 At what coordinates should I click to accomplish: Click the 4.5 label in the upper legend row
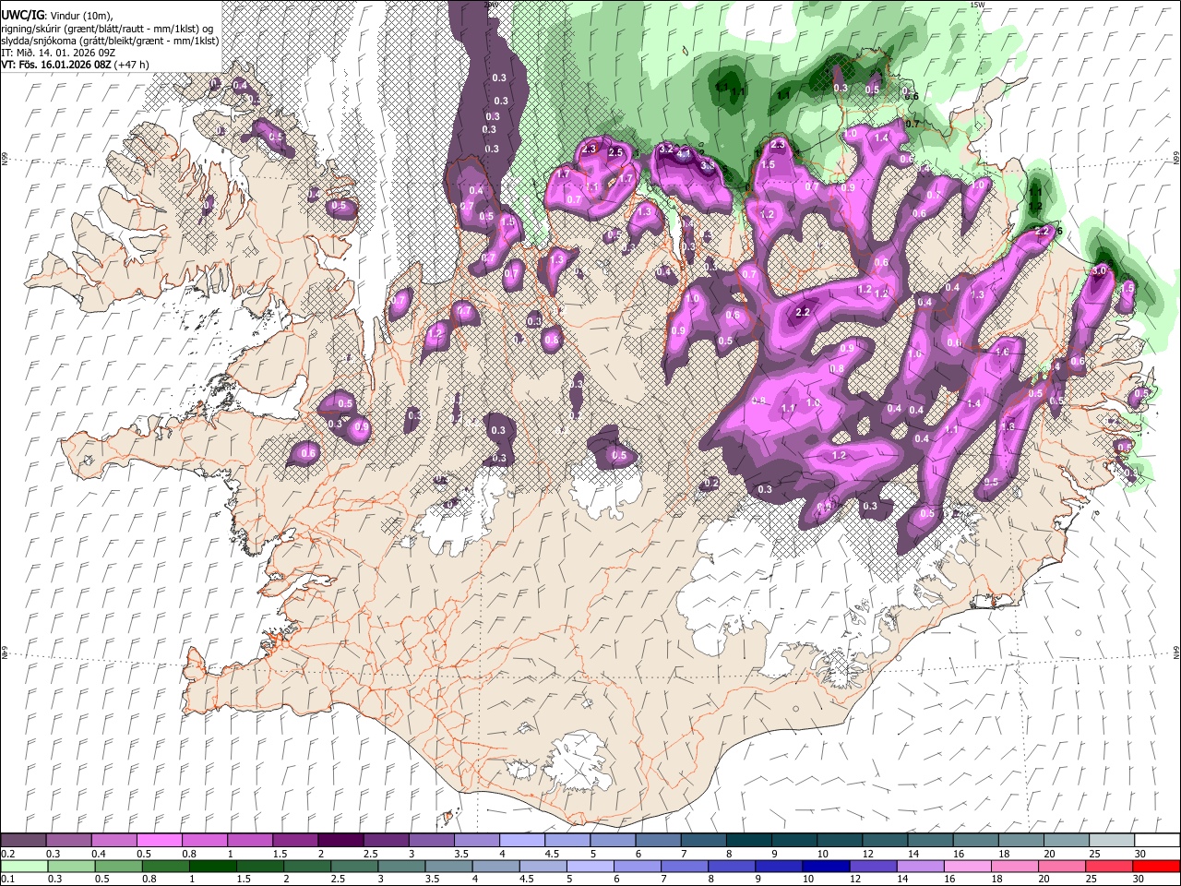click(551, 854)
